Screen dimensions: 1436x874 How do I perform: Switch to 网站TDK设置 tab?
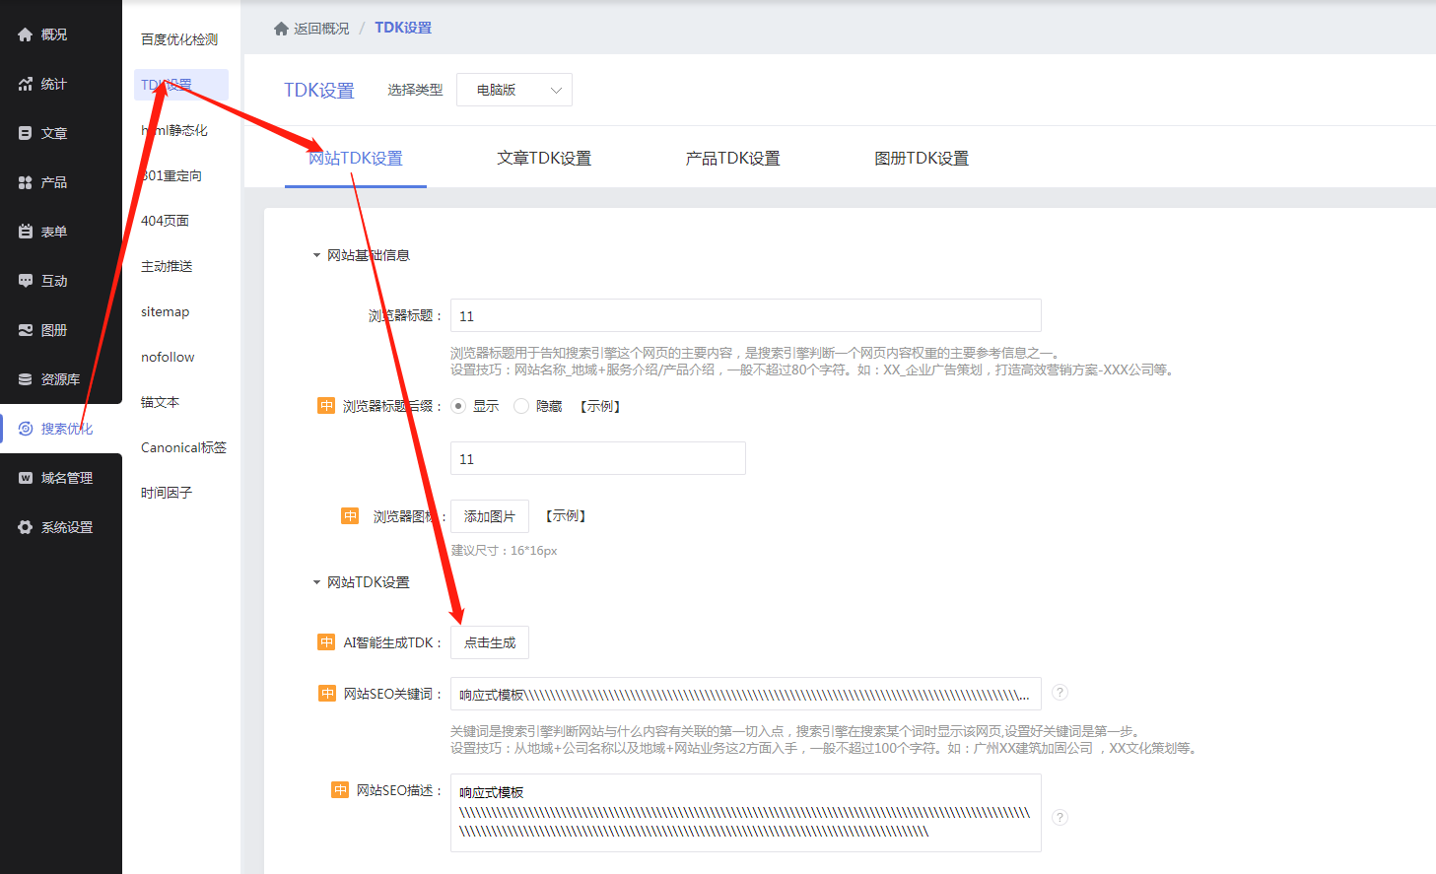click(356, 158)
